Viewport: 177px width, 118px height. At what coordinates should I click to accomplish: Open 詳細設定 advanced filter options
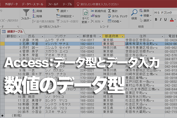(x=65, y=16)
